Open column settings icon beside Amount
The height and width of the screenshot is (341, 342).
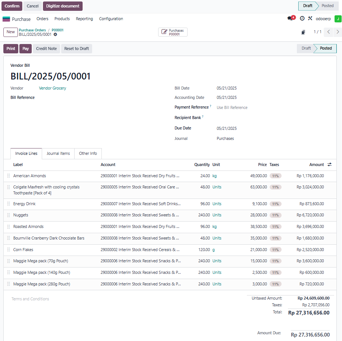[x=329, y=165]
